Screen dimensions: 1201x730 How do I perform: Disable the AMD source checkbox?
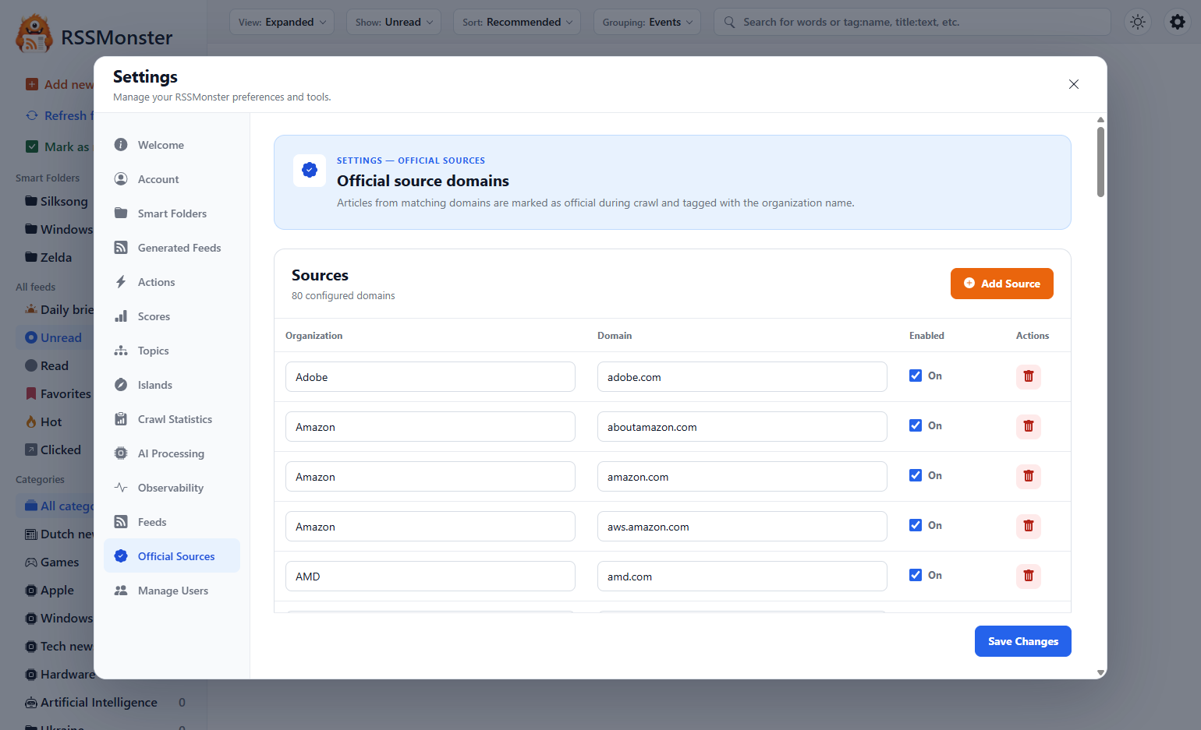tap(916, 575)
